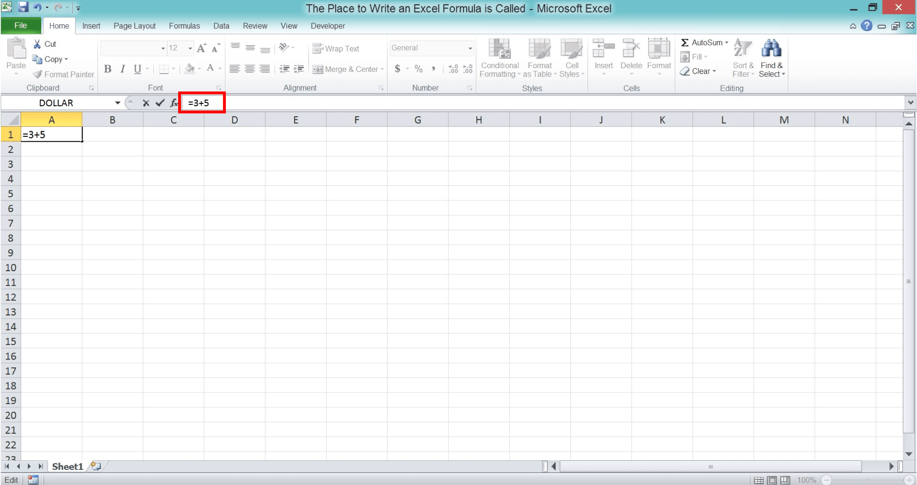Click the Copy button
917x485 pixels.
(50, 59)
